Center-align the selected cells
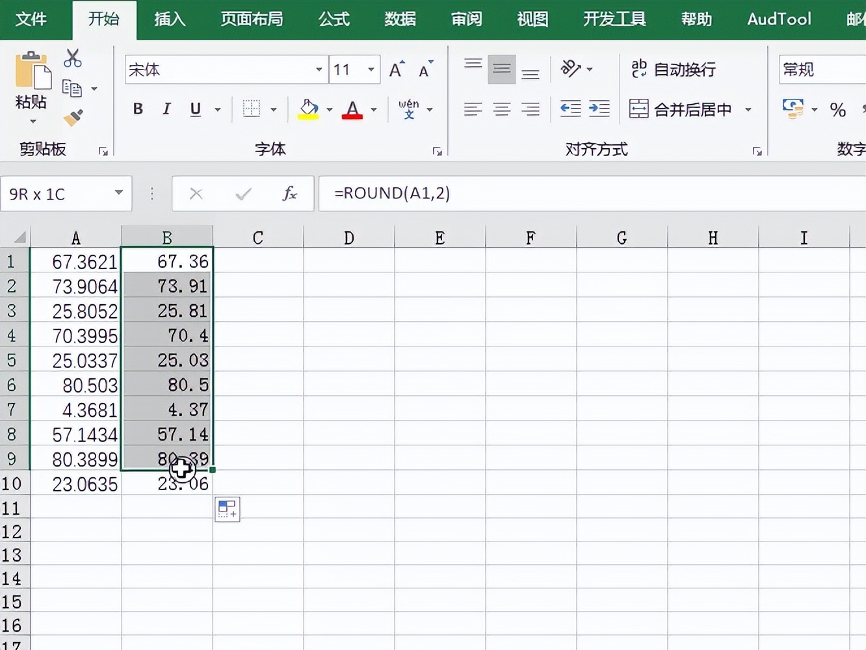866x650 pixels. pos(501,109)
